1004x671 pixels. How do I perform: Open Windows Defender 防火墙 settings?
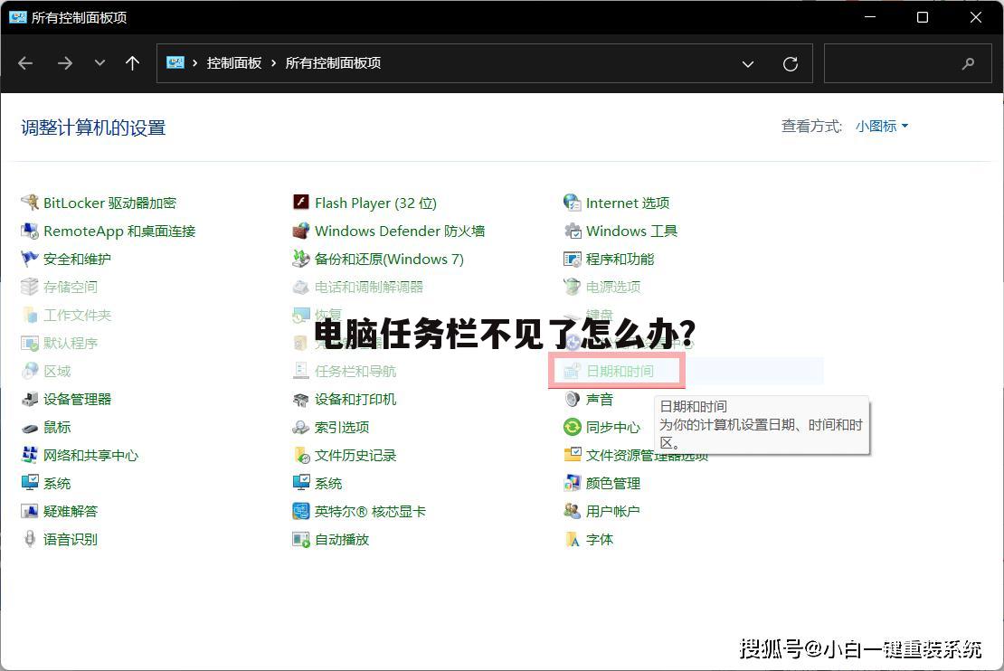(x=399, y=231)
